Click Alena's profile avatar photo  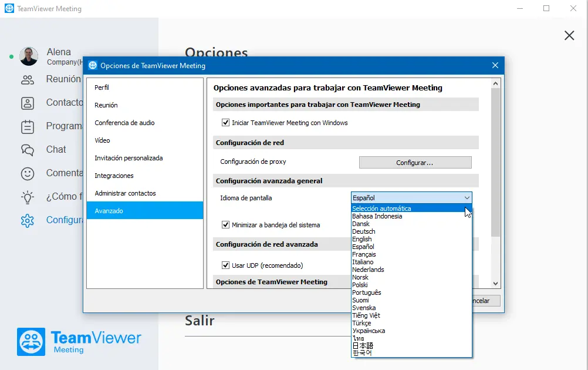click(29, 56)
